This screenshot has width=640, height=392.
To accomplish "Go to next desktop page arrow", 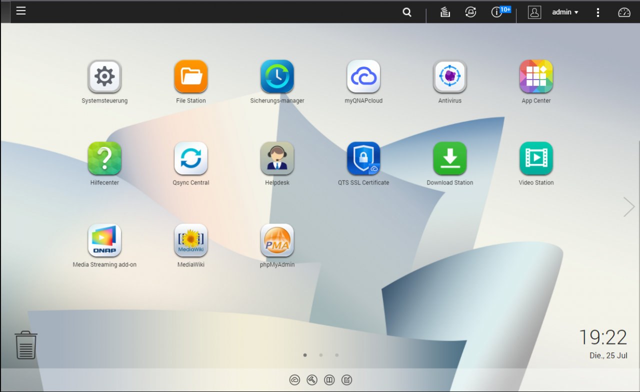I will 628,207.
